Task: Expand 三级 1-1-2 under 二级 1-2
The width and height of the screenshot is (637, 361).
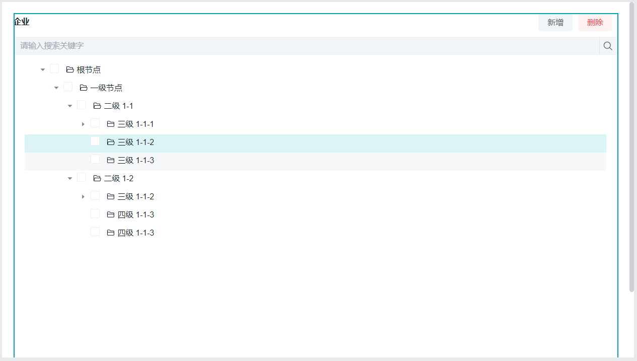Action: (x=83, y=196)
